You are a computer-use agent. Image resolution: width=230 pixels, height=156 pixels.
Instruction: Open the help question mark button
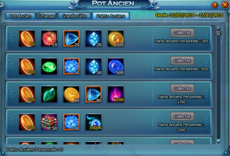[214, 5]
